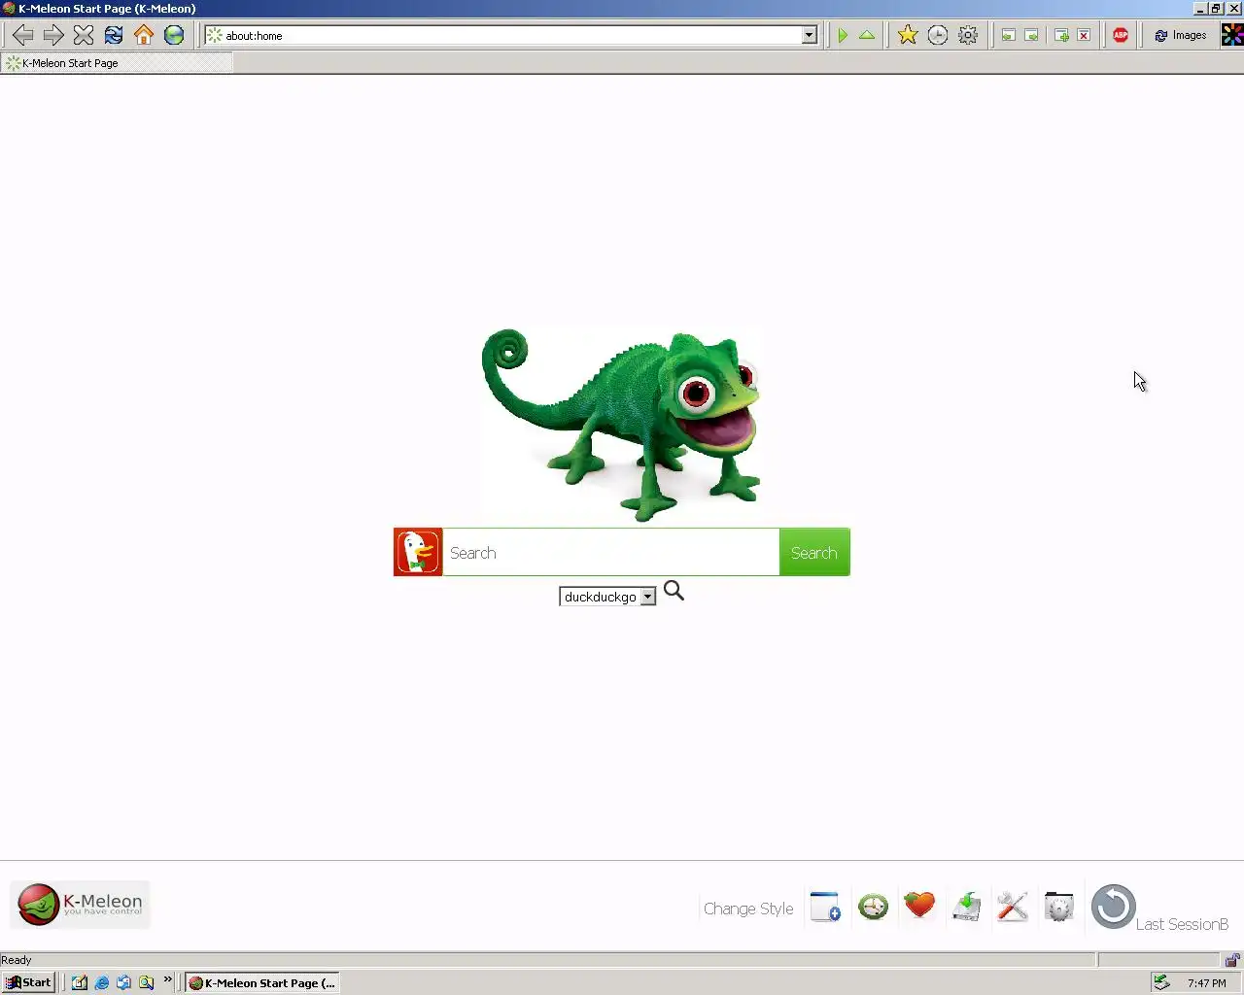This screenshot has width=1244, height=995.
Task: Open the gear folder settings icon
Action: point(1059,907)
